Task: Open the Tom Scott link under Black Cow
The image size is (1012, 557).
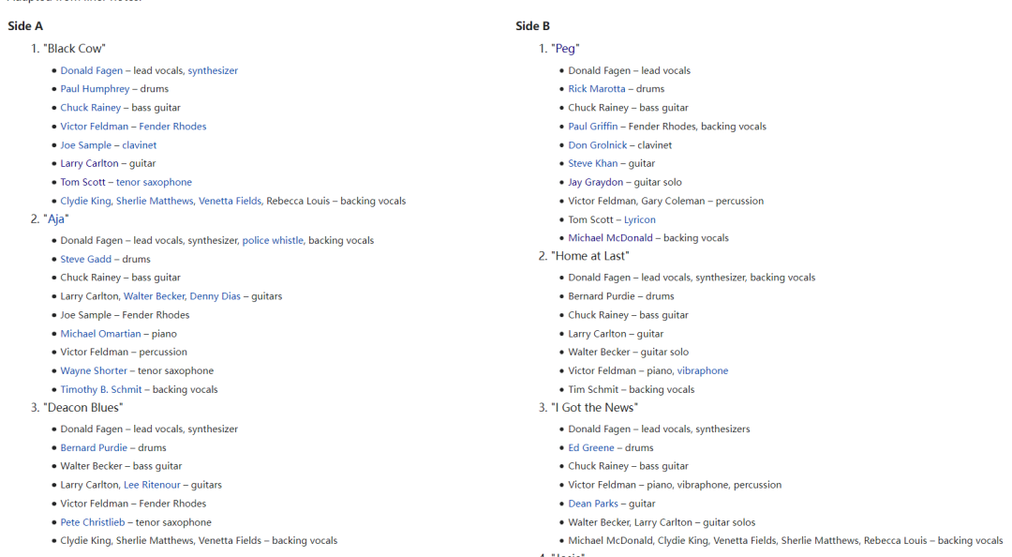Action: (82, 182)
